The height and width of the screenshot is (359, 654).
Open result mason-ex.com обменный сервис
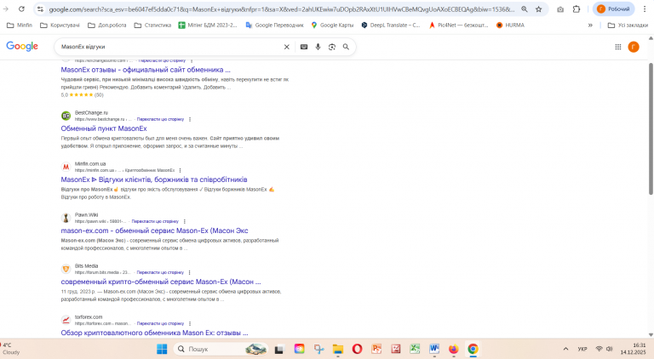(154, 231)
